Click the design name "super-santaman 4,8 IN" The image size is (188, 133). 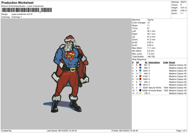pyautogui.click(x=22, y=14)
